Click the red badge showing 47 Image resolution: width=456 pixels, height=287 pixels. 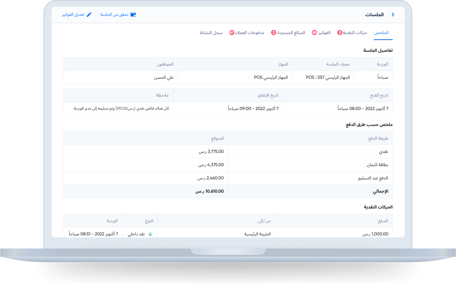point(232,33)
